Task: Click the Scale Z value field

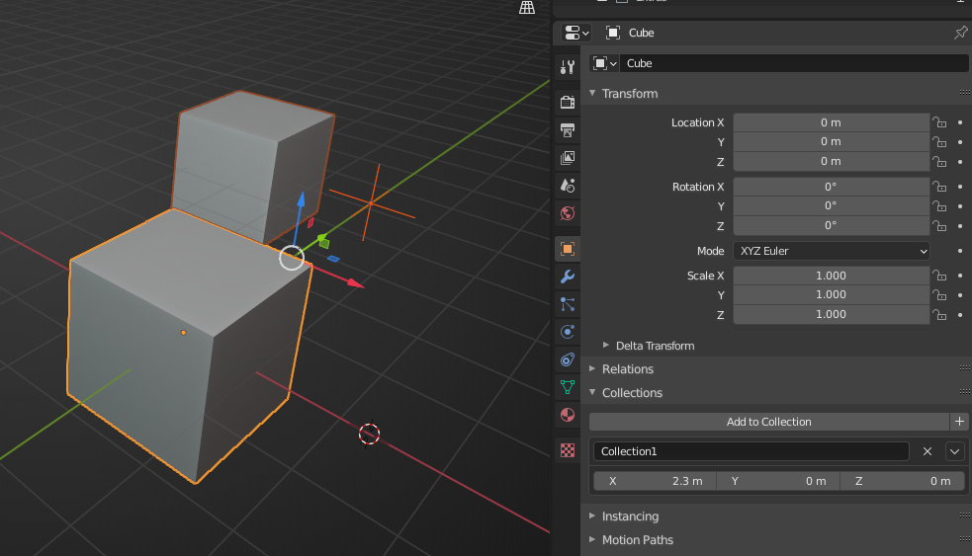Action: coord(832,314)
